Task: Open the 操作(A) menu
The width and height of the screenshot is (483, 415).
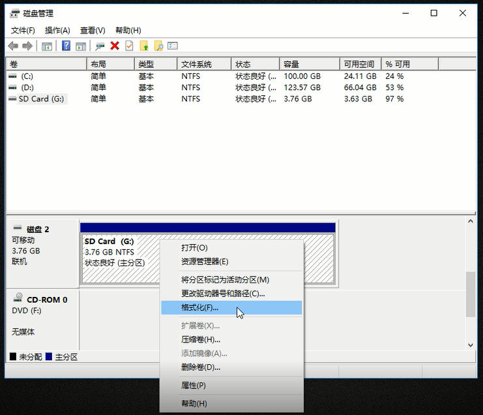Action: tap(57, 30)
